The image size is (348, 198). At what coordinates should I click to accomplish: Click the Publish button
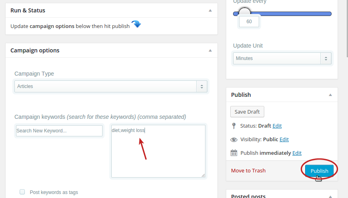click(319, 171)
